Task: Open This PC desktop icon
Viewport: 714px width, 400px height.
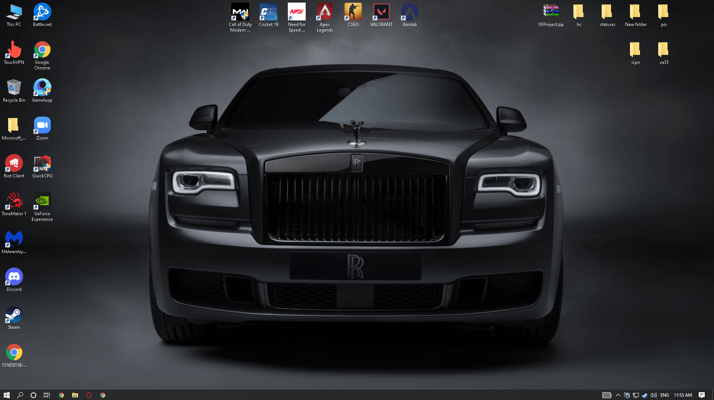Action: click(x=14, y=15)
